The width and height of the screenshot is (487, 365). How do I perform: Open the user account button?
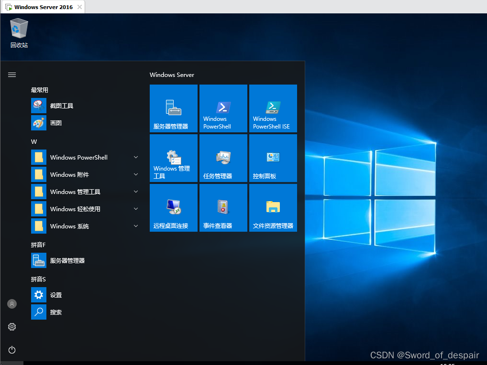click(12, 304)
